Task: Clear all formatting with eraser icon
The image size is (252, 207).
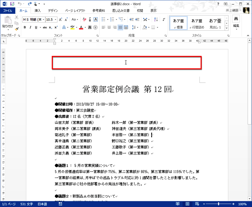Action: click(x=84, y=20)
